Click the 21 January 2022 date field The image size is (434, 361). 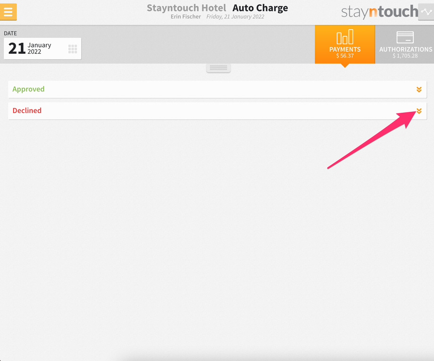point(42,49)
